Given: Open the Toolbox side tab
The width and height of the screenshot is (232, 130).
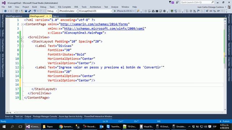Looking at the screenshot, I should click(3, 33).
